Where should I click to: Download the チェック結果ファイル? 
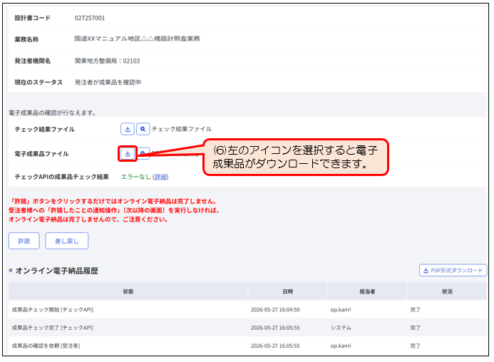[128, 129]
